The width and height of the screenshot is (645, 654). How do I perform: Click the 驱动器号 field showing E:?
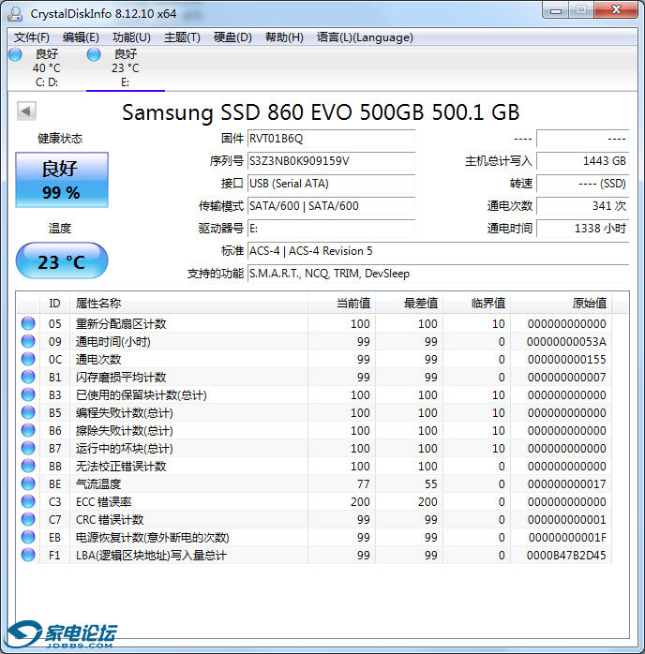332,229
